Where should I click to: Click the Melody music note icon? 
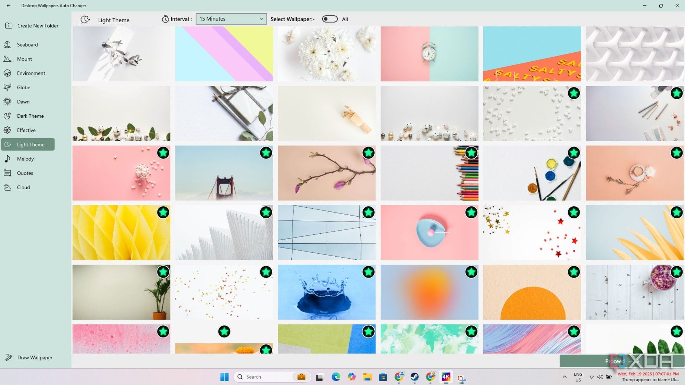8,159
